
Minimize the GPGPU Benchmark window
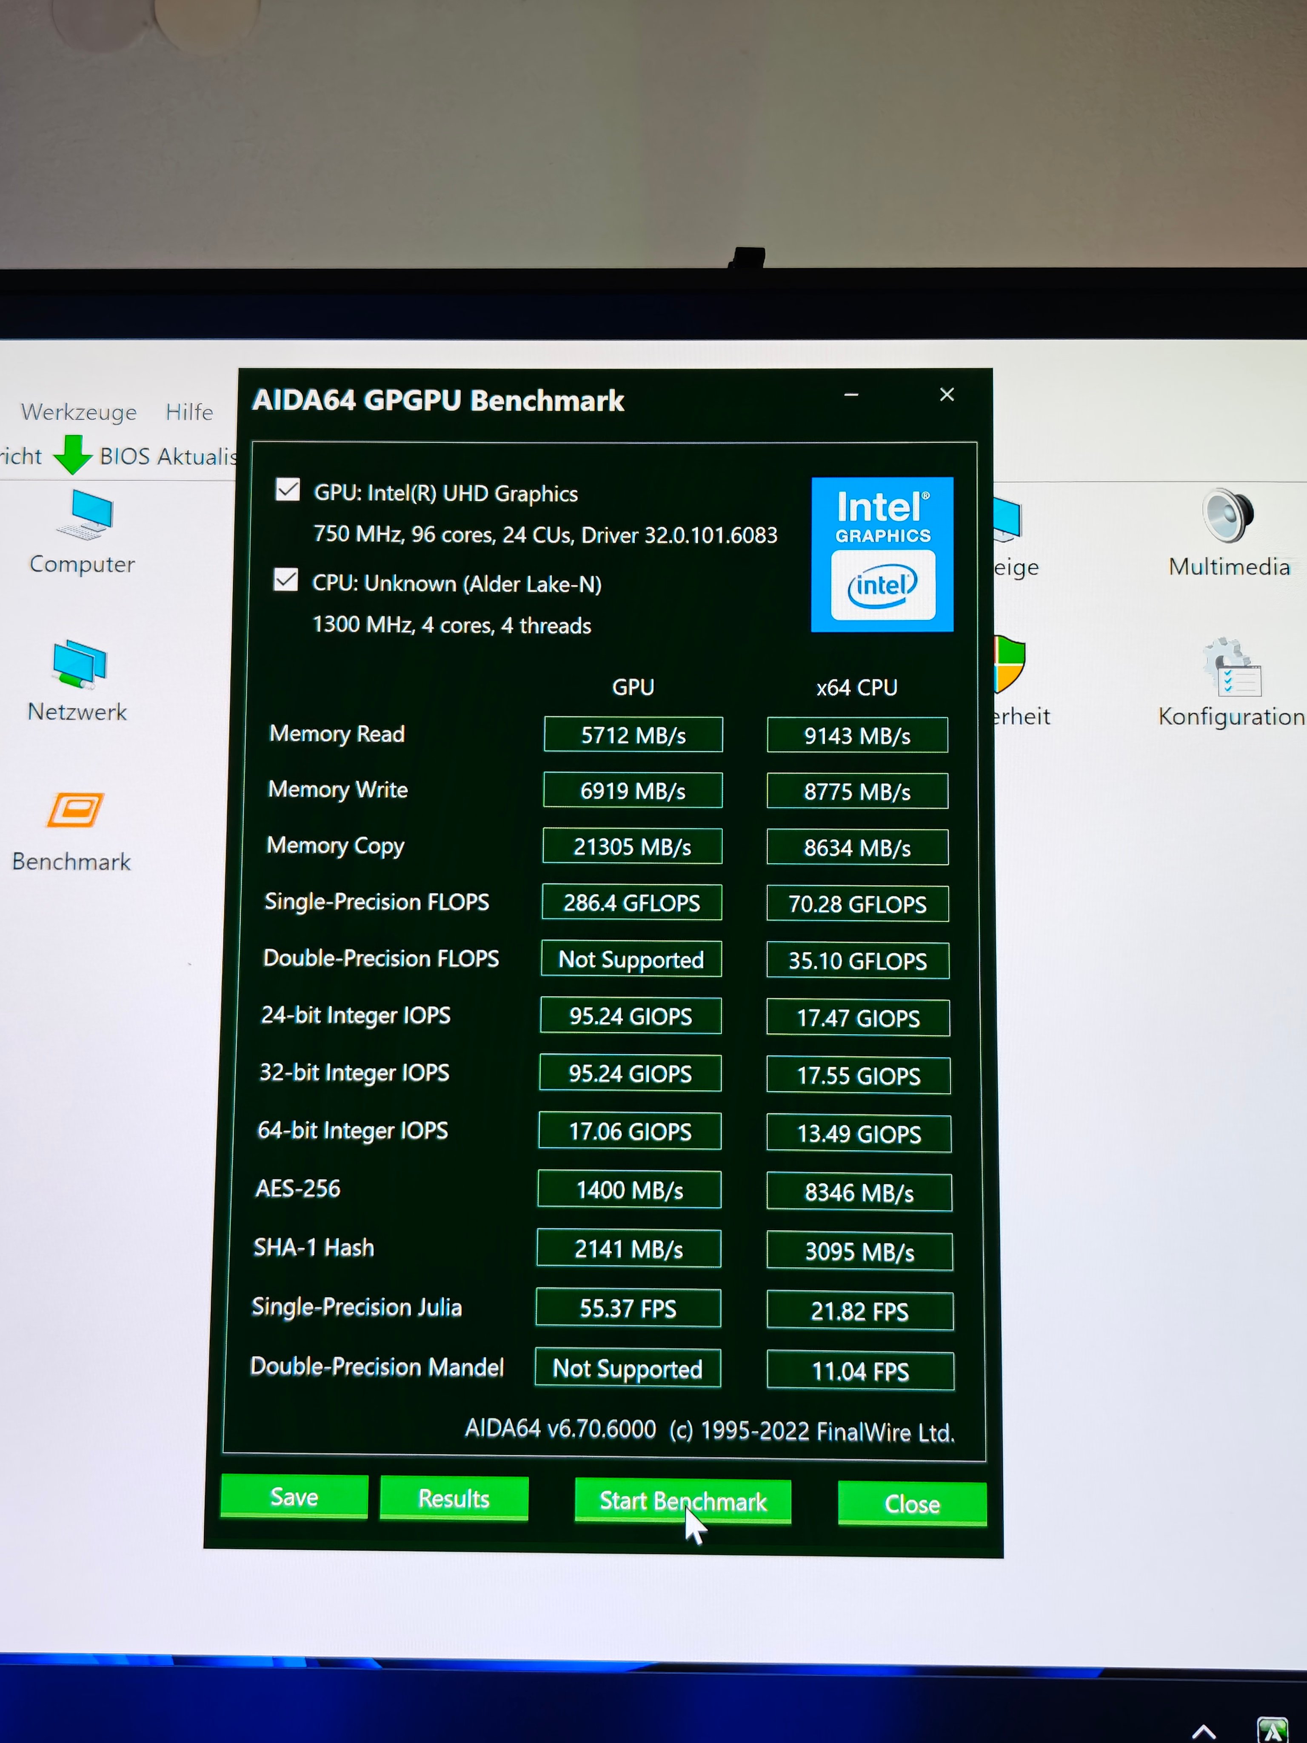tap(851, 395)
